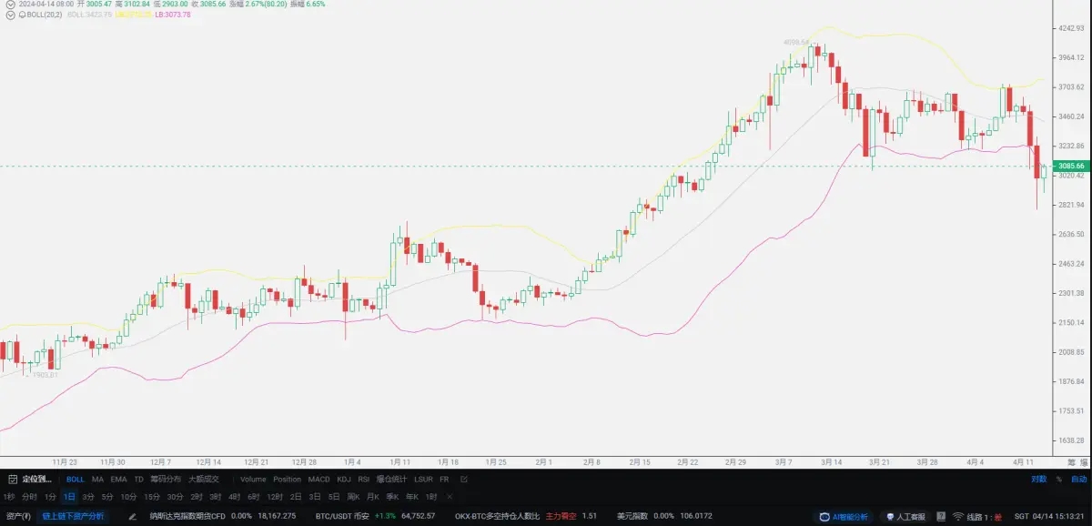
Task: Select the 周K weekly interval
Action: click(354, 497)
